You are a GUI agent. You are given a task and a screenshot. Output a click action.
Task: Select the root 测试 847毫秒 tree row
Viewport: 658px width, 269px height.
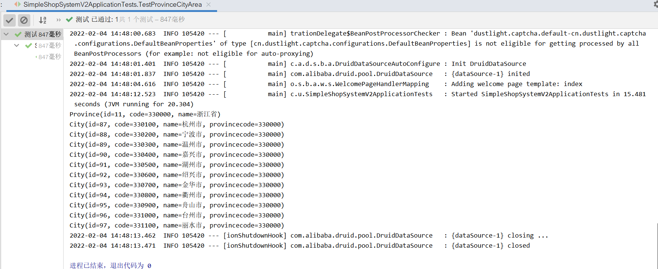(32, 34)
